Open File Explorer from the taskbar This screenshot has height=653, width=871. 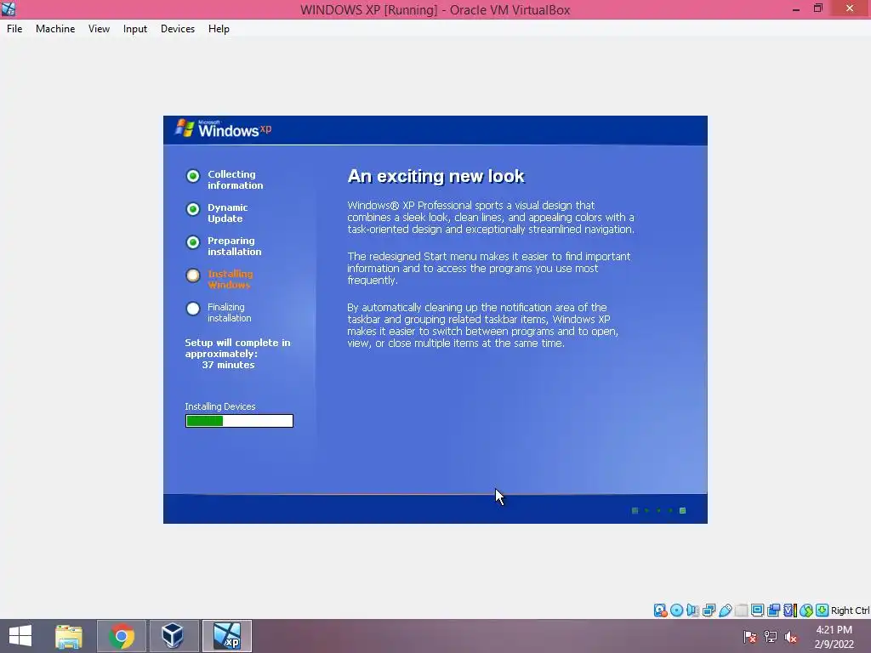coord(69,636)
